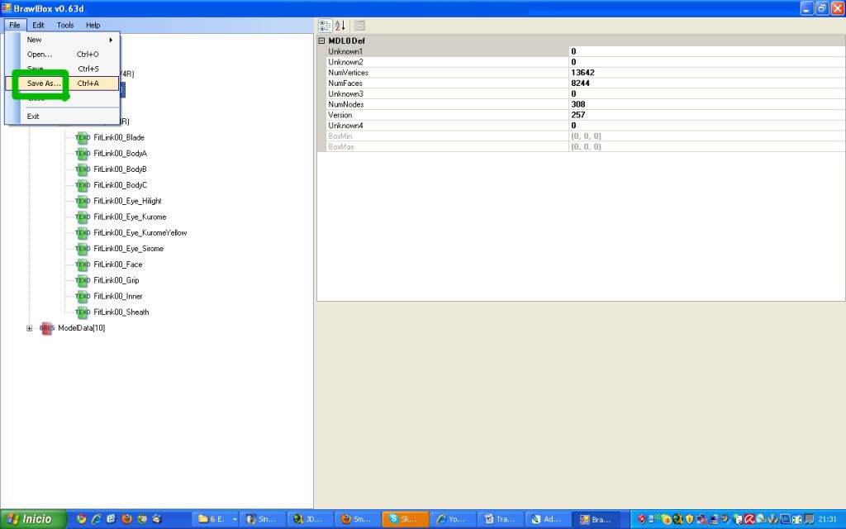This screenshot has height=529, width=846.
Task: Expand the ModelData[10] tree node
Action: pos(30,328)
